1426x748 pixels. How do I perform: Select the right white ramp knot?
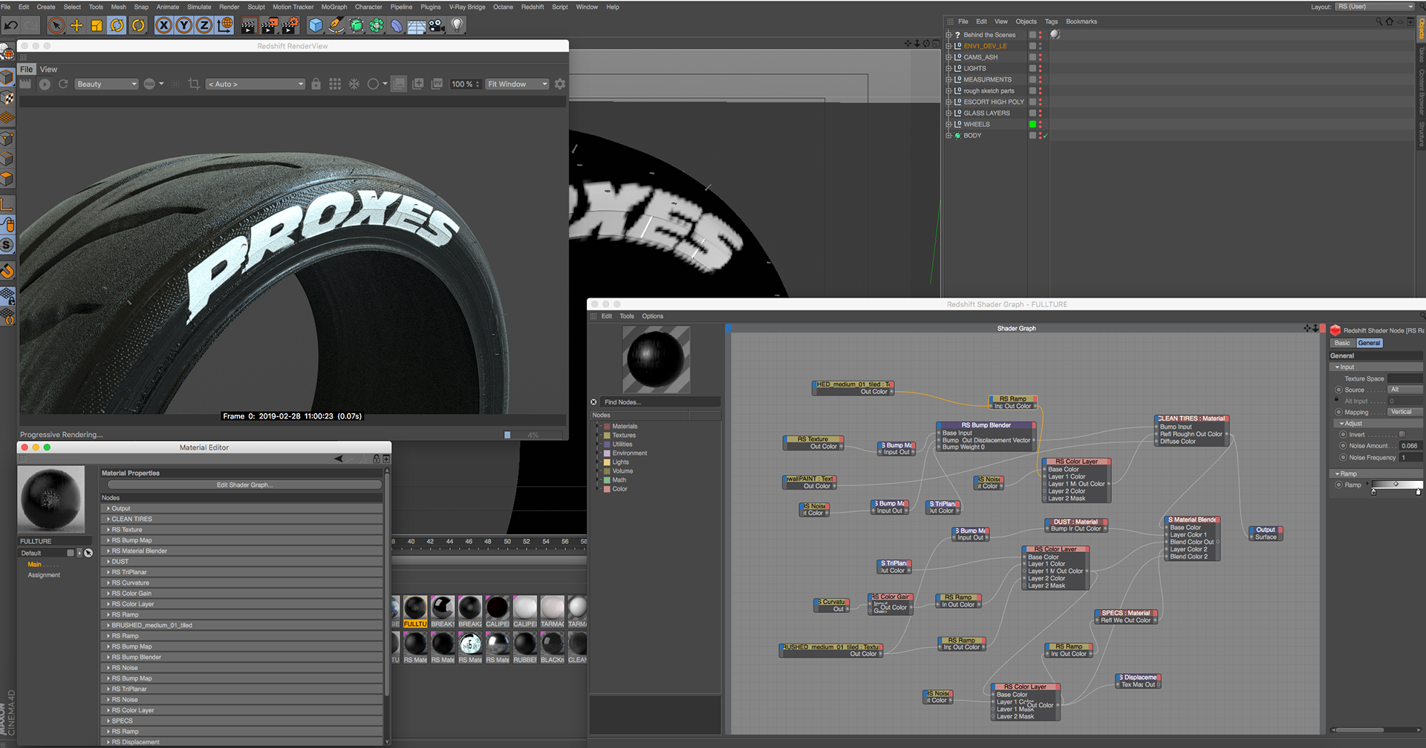click(1418, 492)
